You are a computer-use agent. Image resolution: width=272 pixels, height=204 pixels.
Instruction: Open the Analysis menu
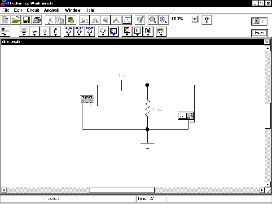coord(52,10)
